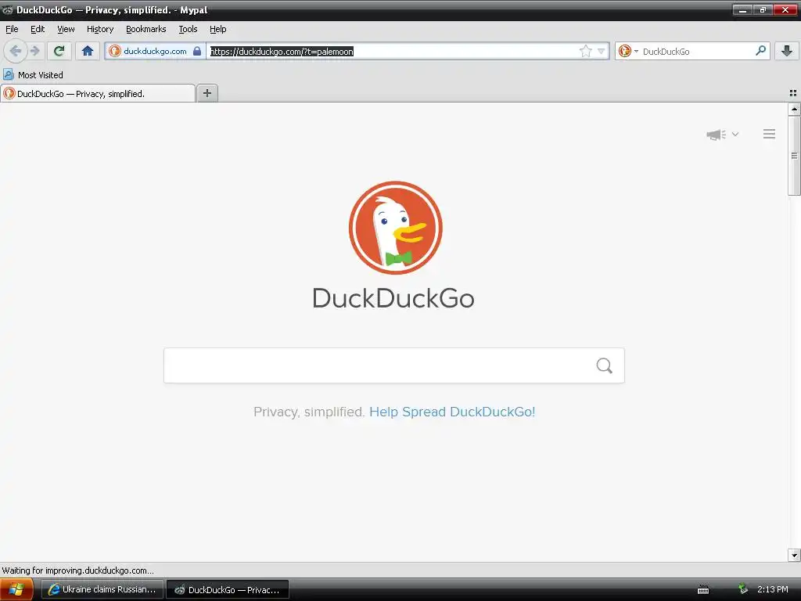Click the URL text in the address bar
The image size is (801, 601).
282,52
